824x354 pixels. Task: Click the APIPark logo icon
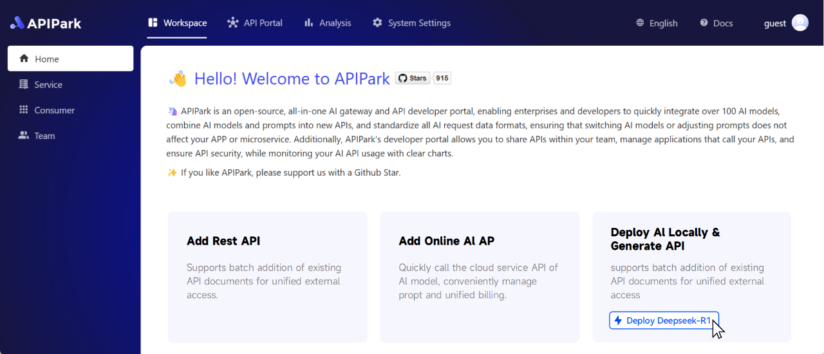click(17, 23)
